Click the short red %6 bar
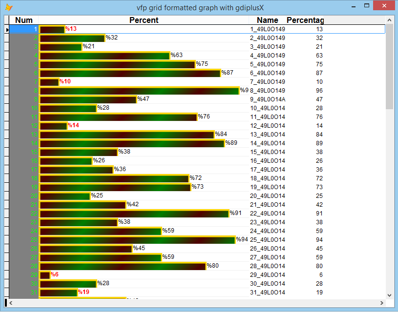This screenshot has height=312, width=398. (x=45, y=274)
